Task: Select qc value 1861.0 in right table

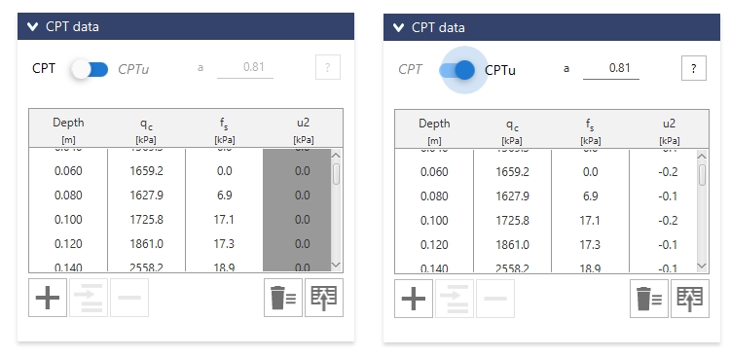Action: point(512,244)
